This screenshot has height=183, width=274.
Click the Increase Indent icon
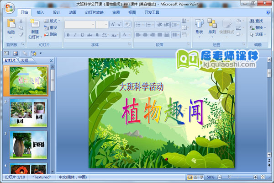point(166,25)
